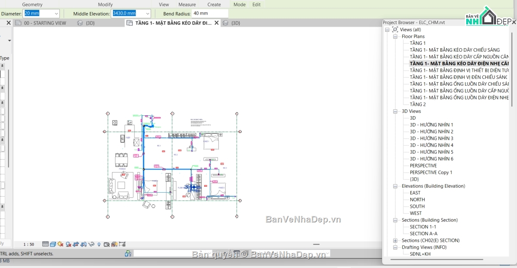The height and width of the screenshot is (268, 517).
Task: Click the Bend Radius input field
Action: click(x=209, y=14)
